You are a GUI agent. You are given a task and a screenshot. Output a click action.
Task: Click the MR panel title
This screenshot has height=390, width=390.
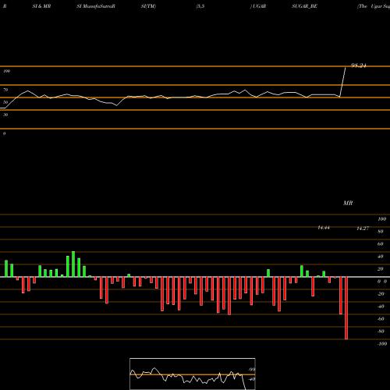[x=348, y=203]
